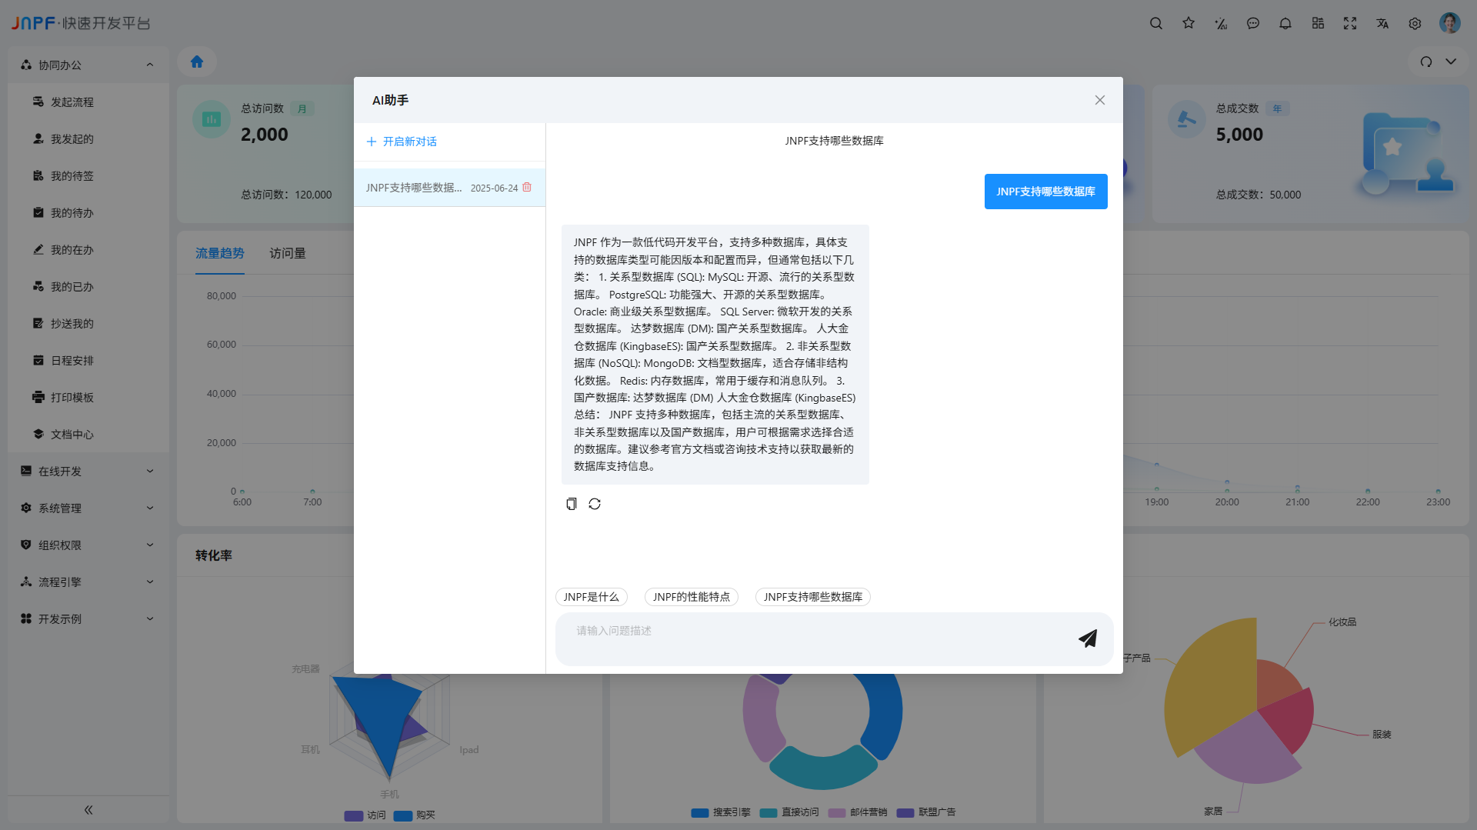Copy the AI answer with copy icon
Screen dimensions: 1477x830
click(x=572, y=504)
